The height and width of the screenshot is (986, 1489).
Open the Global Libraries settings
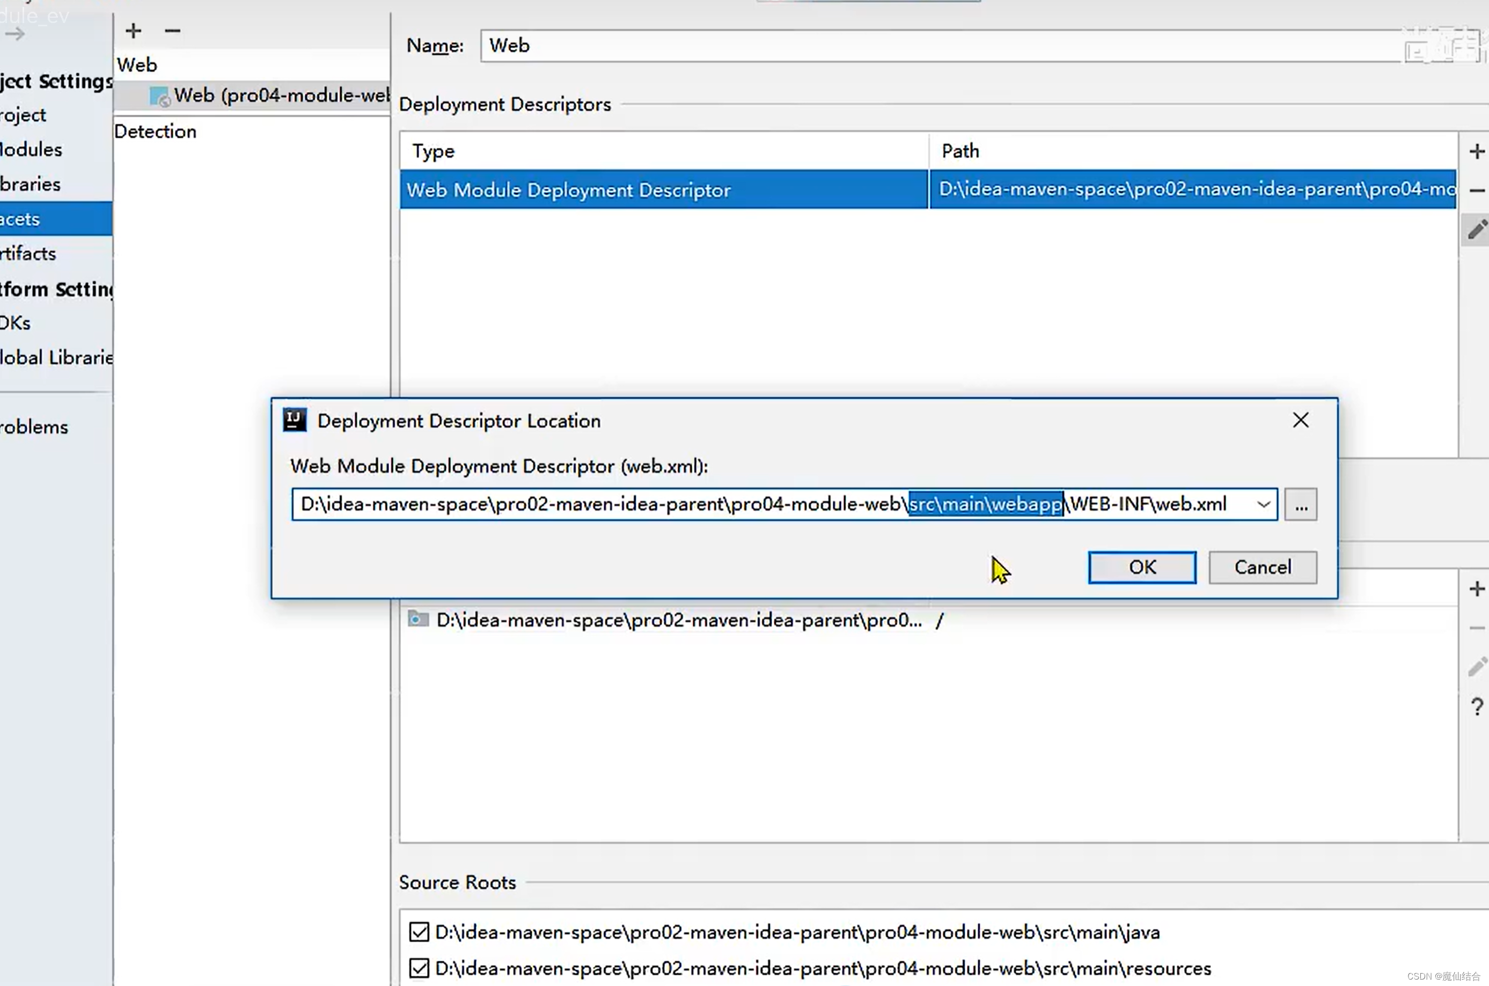56,357
